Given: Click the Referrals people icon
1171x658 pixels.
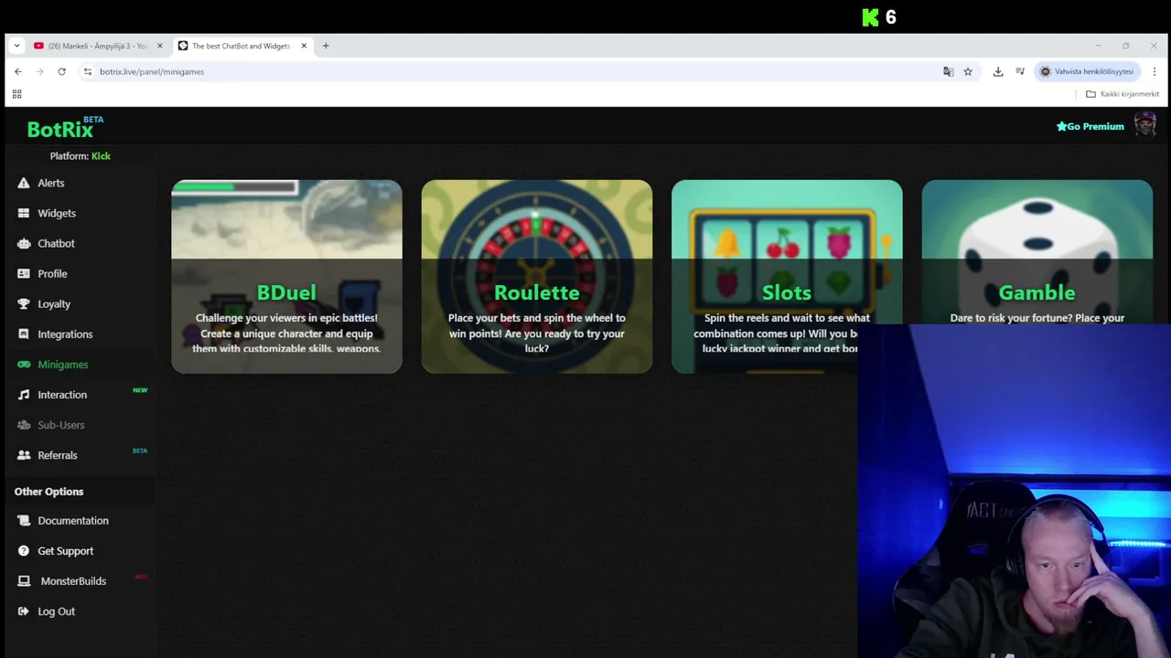Looking at the screenshot, I should coord(24,454).
